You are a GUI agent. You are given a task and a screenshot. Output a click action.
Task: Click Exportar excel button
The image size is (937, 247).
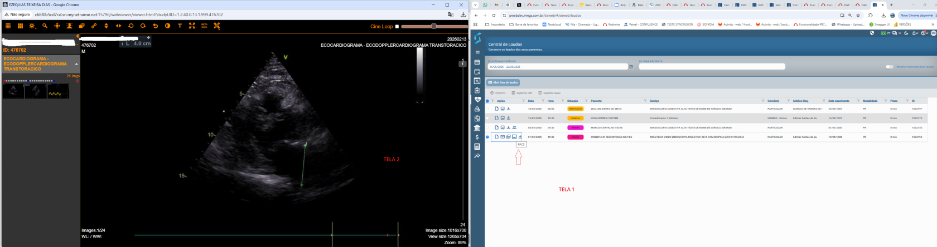549,93
